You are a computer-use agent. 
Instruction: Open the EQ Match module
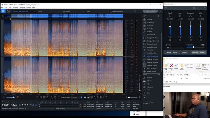[x=150, y=87]
